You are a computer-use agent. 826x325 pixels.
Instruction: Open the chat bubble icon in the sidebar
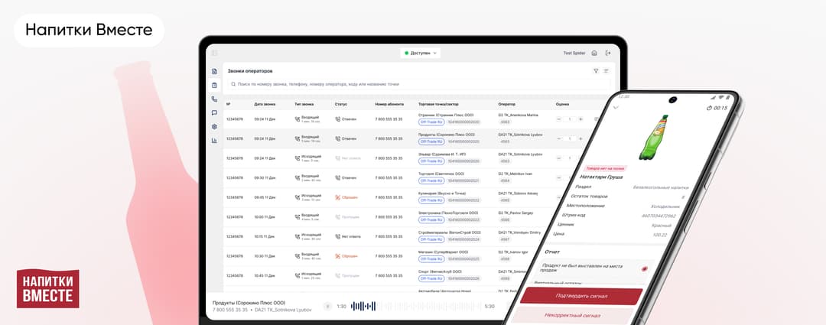214,112
